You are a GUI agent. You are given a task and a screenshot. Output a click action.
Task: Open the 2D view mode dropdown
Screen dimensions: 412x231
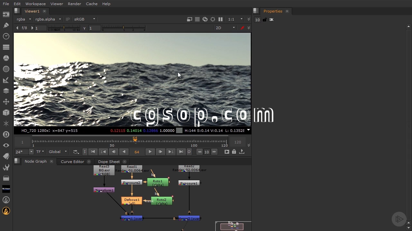tap(225, 28)
